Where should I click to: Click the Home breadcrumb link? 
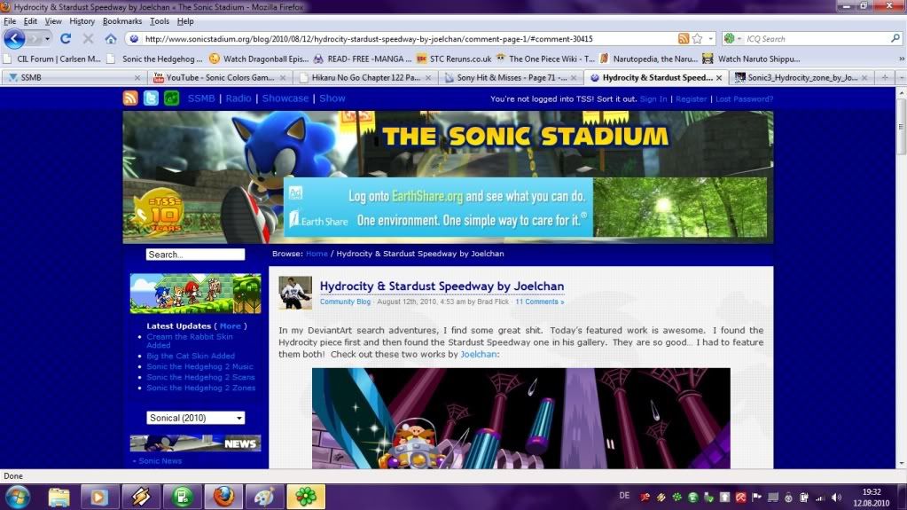pos(317,254)
